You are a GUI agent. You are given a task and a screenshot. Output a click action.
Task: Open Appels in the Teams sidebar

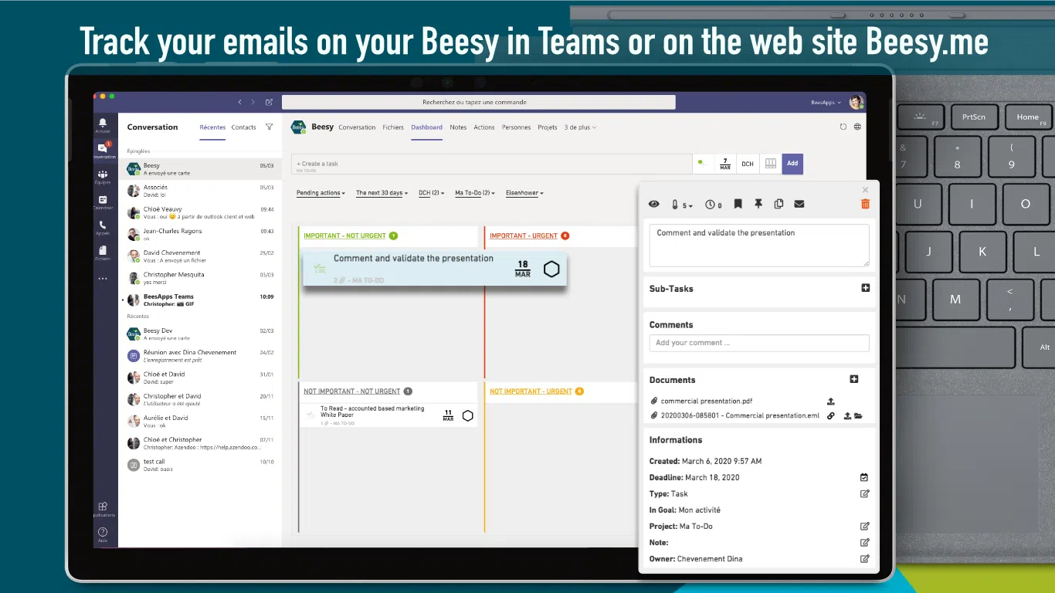pyautogui.click(x=103, y=228)
